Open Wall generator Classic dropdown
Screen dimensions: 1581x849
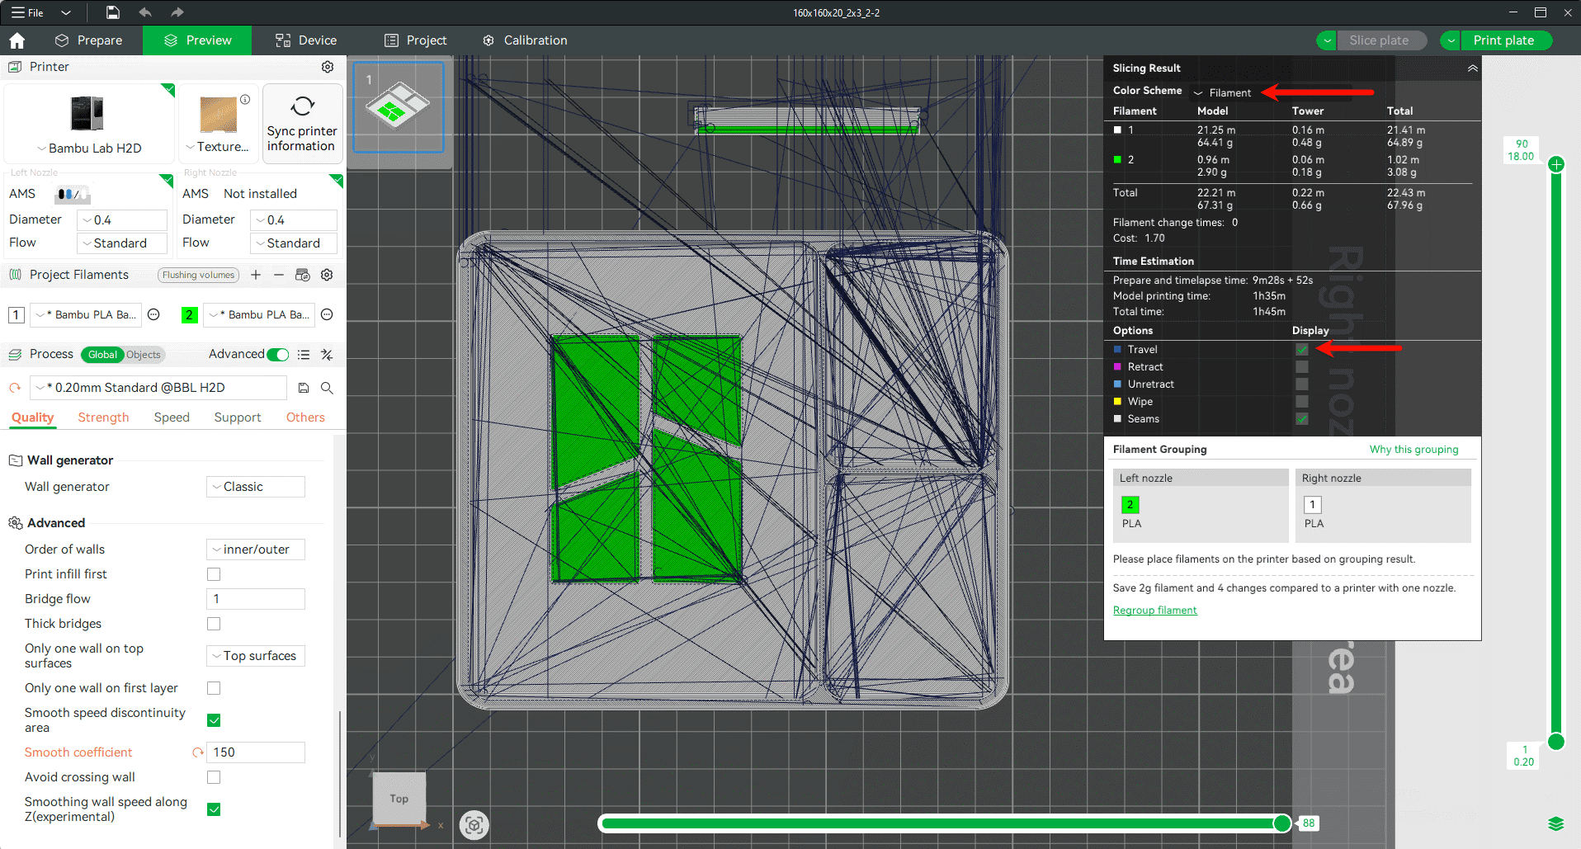point(255,487)
